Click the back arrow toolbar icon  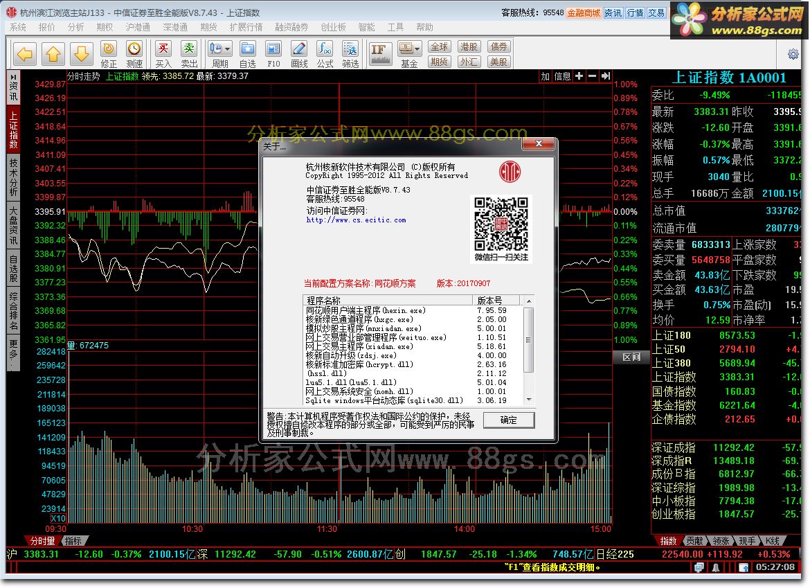pos(24,54)
